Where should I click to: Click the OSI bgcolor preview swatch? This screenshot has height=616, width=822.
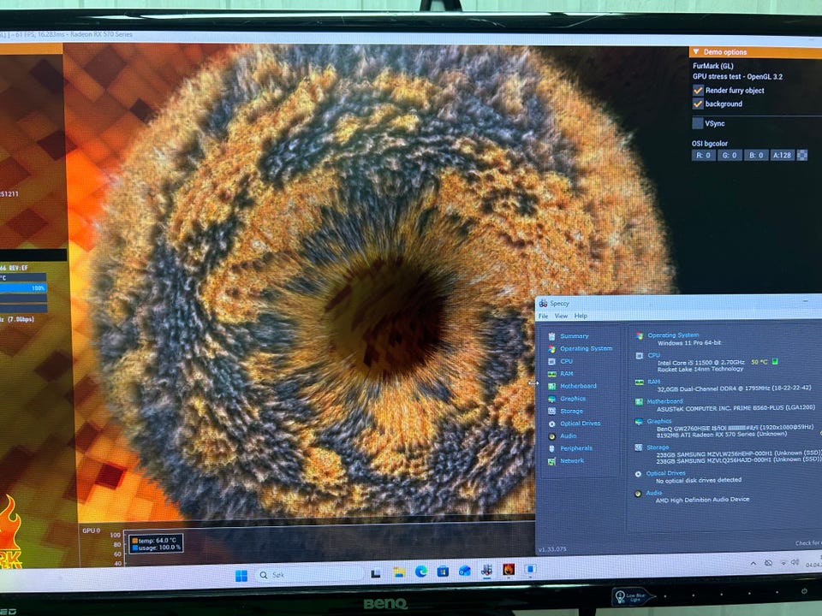pyautogui.click(x=801, y=156)
